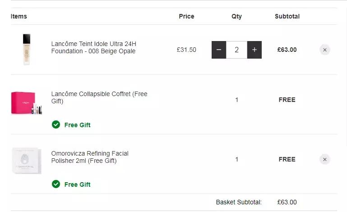The width and height of the screenshot is (347, 212).
Task: Increase the foundation quantity with plus button
Action: (254, 50)
